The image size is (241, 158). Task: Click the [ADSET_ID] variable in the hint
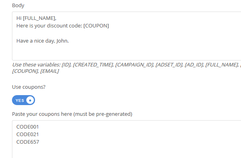pyautogui.click(x=169, y=65)
